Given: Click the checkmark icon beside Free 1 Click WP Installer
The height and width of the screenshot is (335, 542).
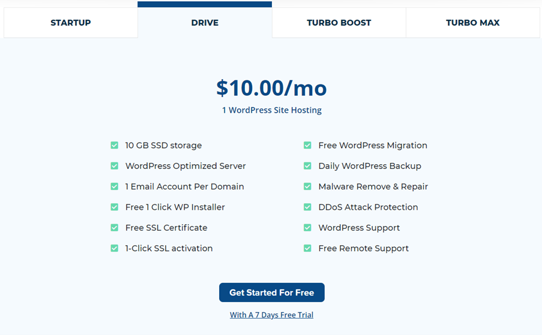Looking at the screenshot, I should [115, 207].
